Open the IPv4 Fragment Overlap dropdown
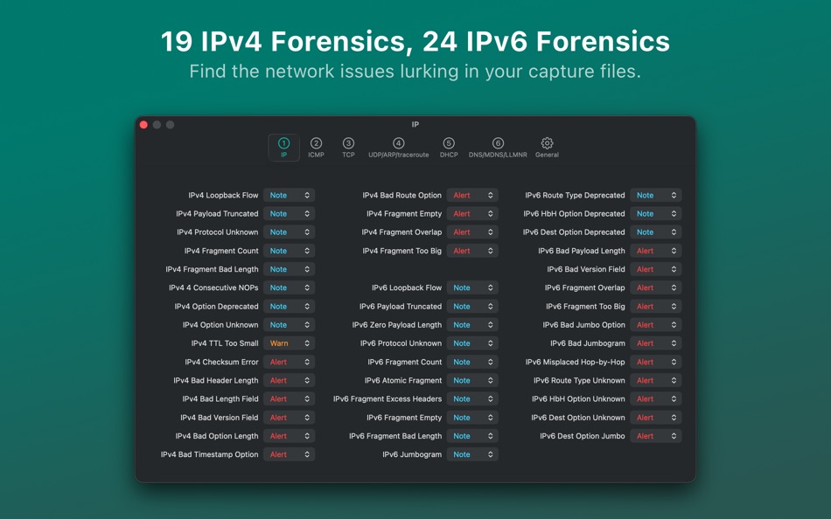This screenshot has width=831, height=519. [472, 232]
